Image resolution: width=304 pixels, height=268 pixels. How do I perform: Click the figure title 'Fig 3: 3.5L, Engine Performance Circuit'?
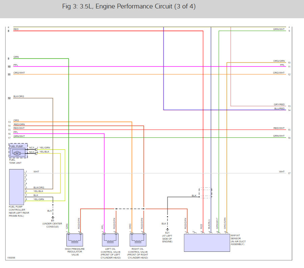[x=129, y=6]
